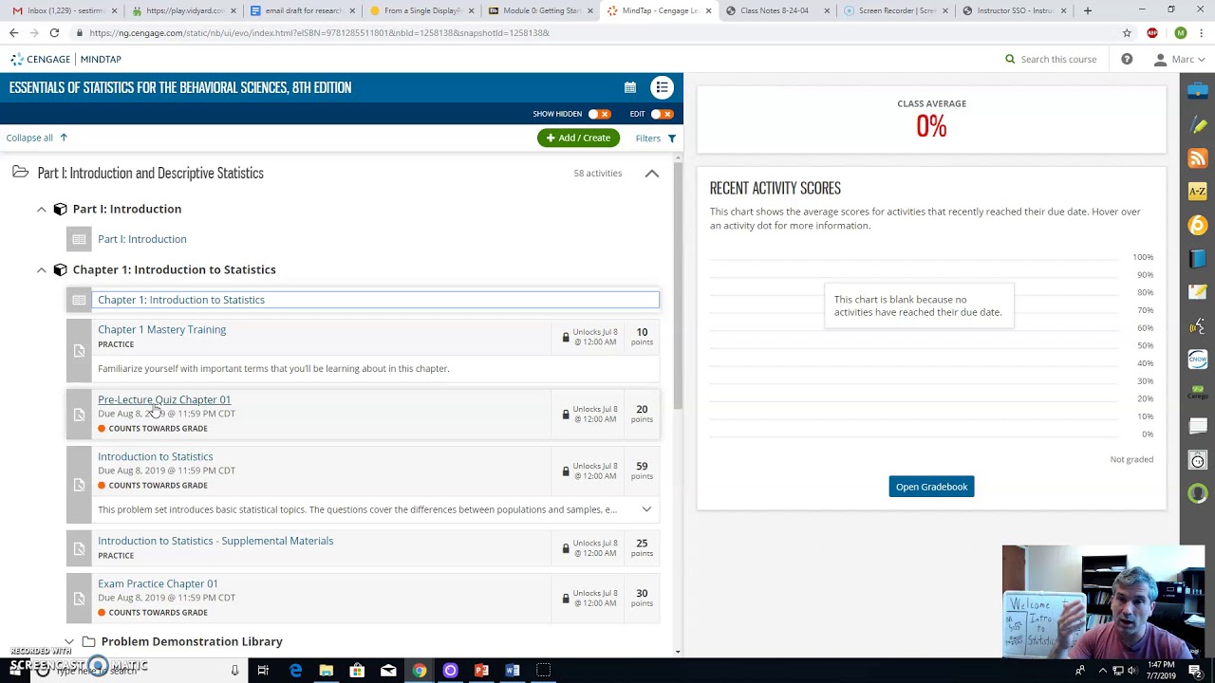Image resolution: width=1215 pixels, height=683 pixels.
Task: Open the notes pencil app icon
Action: coord(1198,292)
